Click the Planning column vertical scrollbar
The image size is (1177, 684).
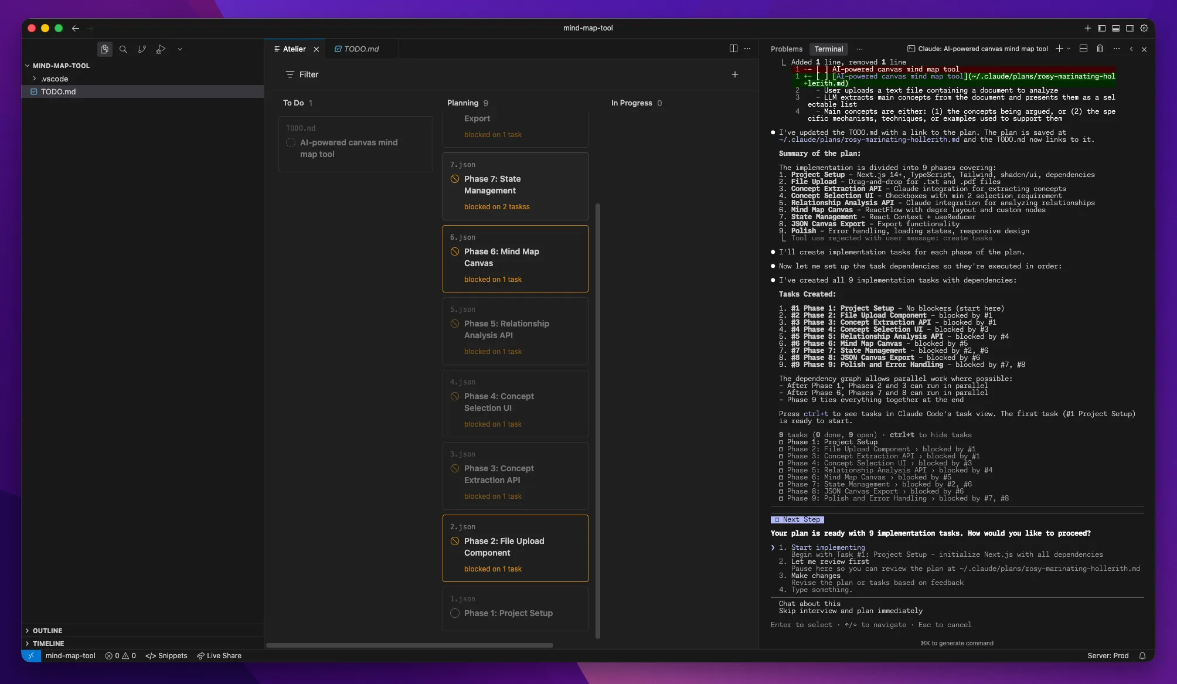pos(597,420)
